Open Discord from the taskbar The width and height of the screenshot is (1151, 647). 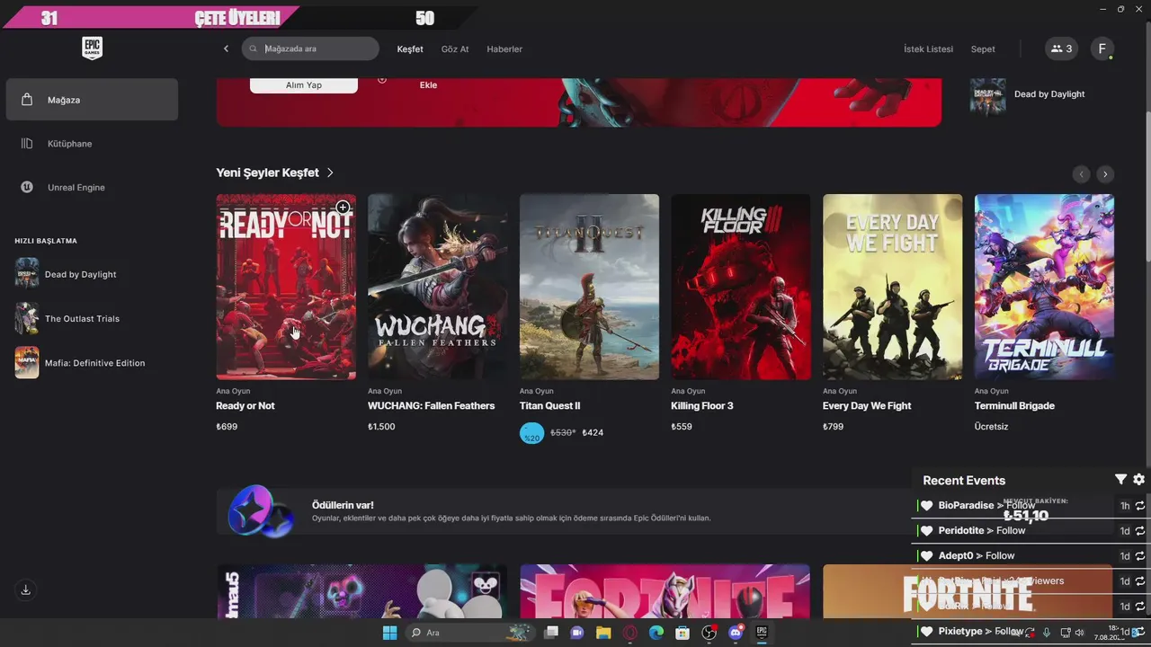point(736,633)
